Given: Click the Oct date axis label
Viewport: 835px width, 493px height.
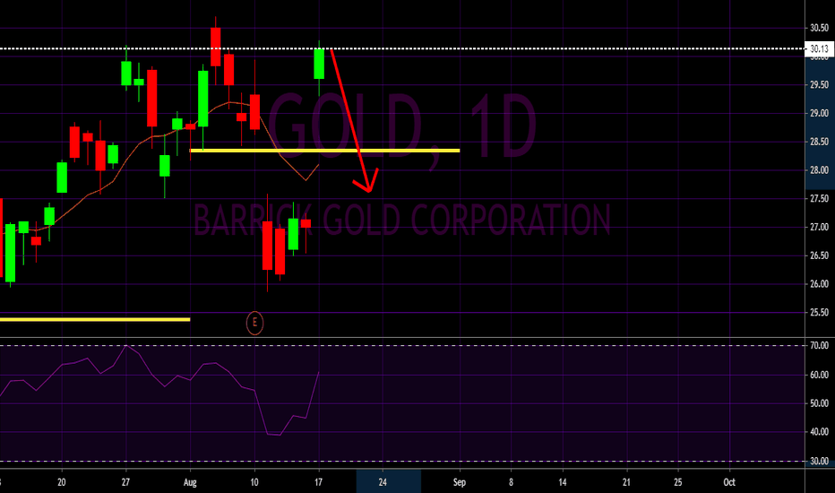Looking at the screenshot, I should tap(729, 482).
